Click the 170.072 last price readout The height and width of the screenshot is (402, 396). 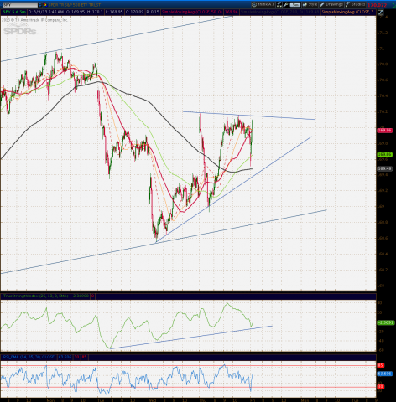(x=377, y=5)
